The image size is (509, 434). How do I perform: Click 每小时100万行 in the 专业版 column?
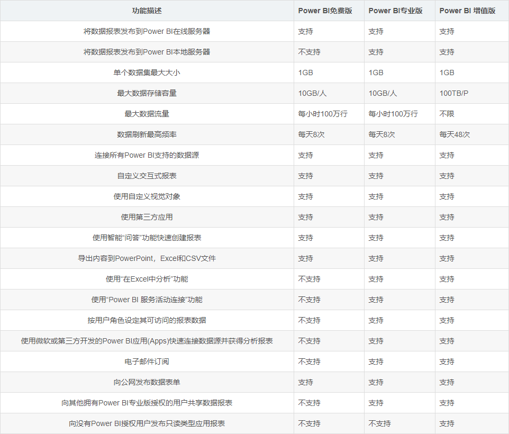tap(393, 114)
